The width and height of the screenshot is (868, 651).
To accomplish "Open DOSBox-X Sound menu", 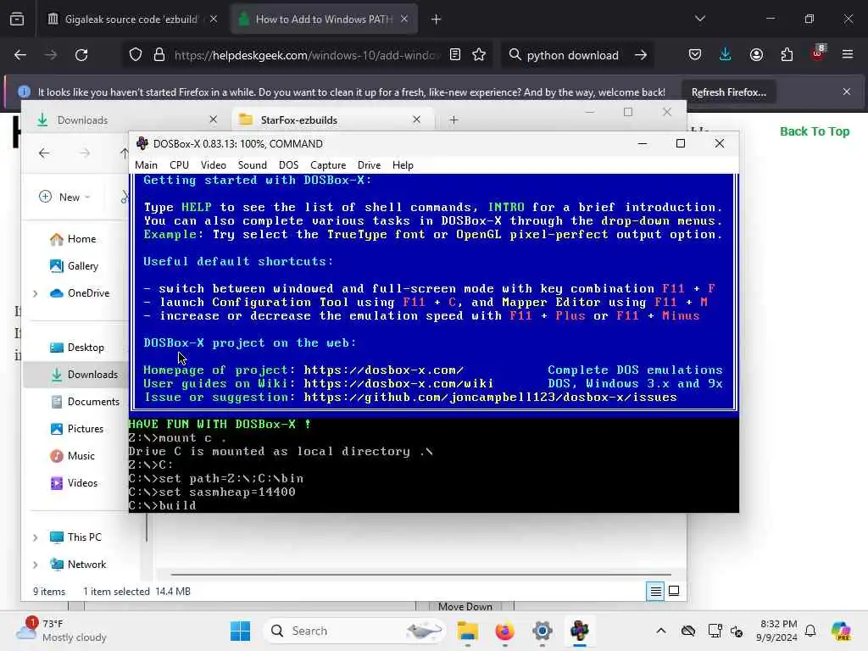I will [x=253, y=165].
